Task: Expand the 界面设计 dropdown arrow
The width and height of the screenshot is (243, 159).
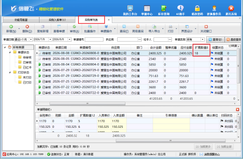Action: (196, 29)
